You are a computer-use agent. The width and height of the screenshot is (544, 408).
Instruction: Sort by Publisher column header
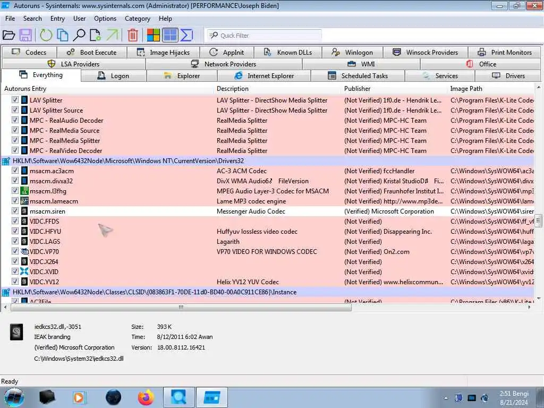click(395, 89)
